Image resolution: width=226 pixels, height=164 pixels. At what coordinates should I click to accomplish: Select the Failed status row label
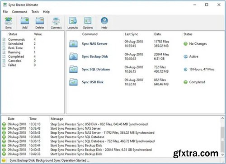pos(12,65)
